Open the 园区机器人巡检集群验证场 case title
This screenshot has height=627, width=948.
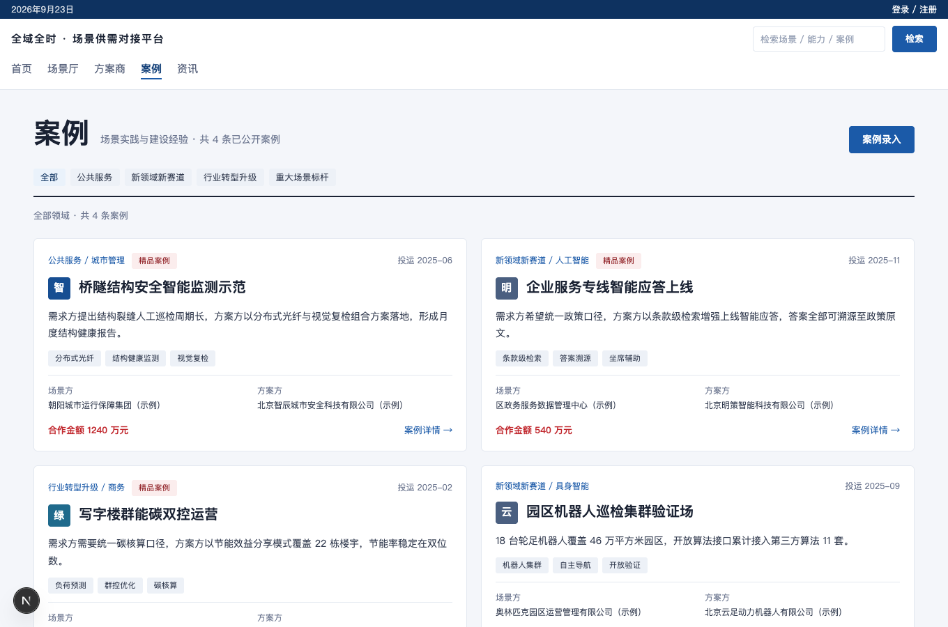(x=610, y=512)
